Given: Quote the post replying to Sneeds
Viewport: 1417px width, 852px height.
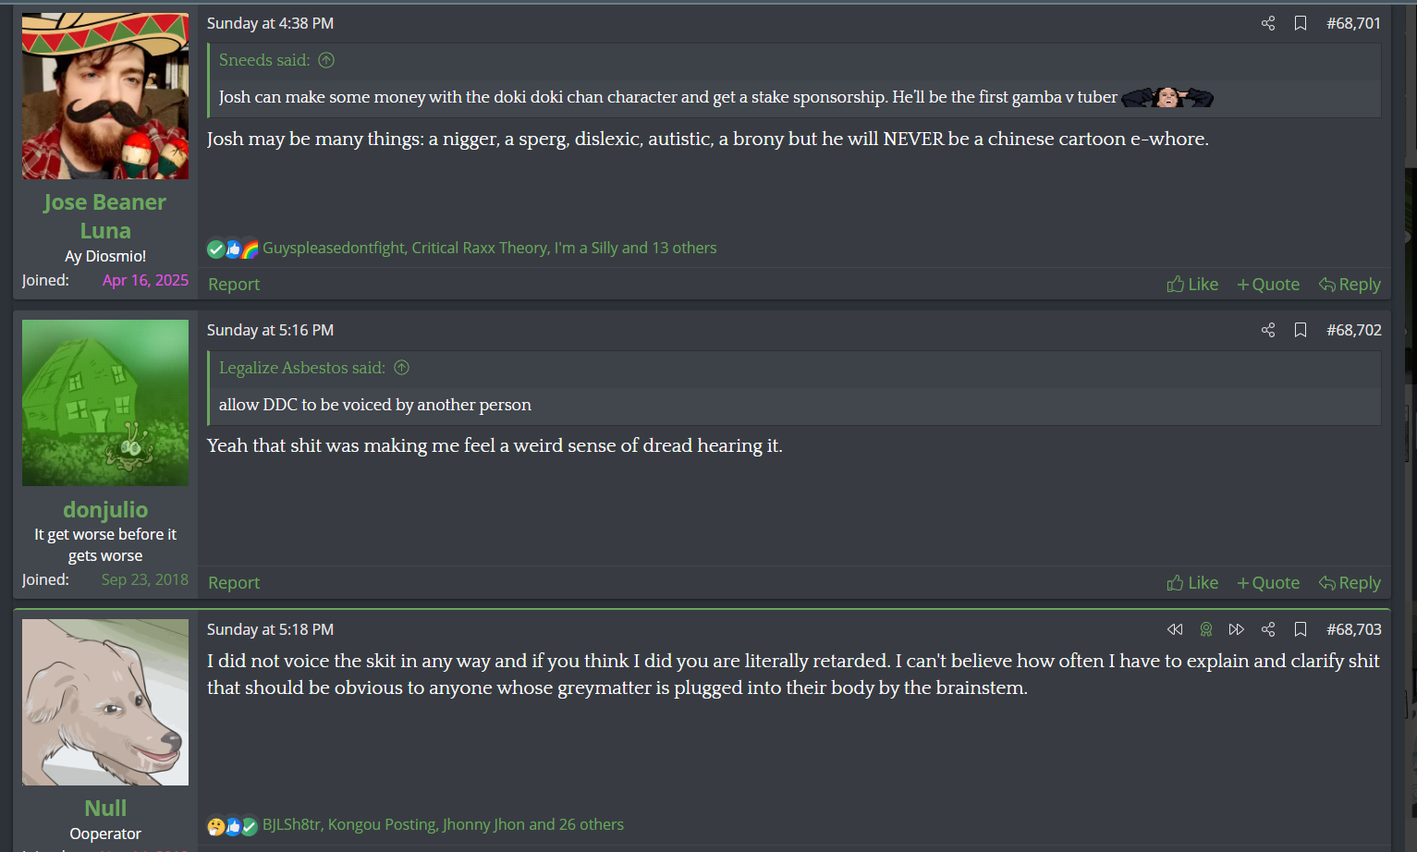Looking at the screenshot, I should [x=1268, y=285].
